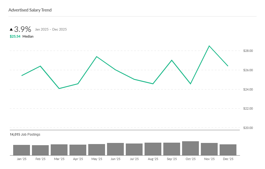
Task: Click the Feb '25 job postings bar
Action: (40, 150)
